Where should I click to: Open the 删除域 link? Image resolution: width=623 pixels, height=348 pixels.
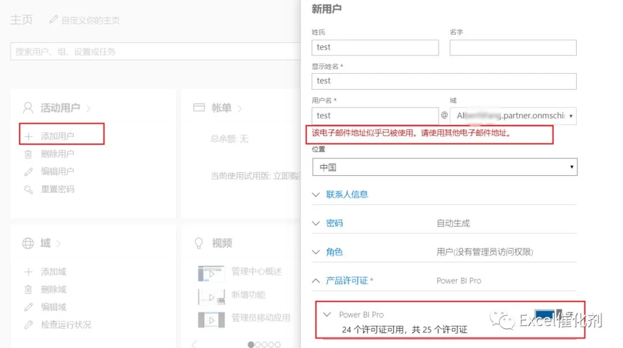click(x=54, y=289)
